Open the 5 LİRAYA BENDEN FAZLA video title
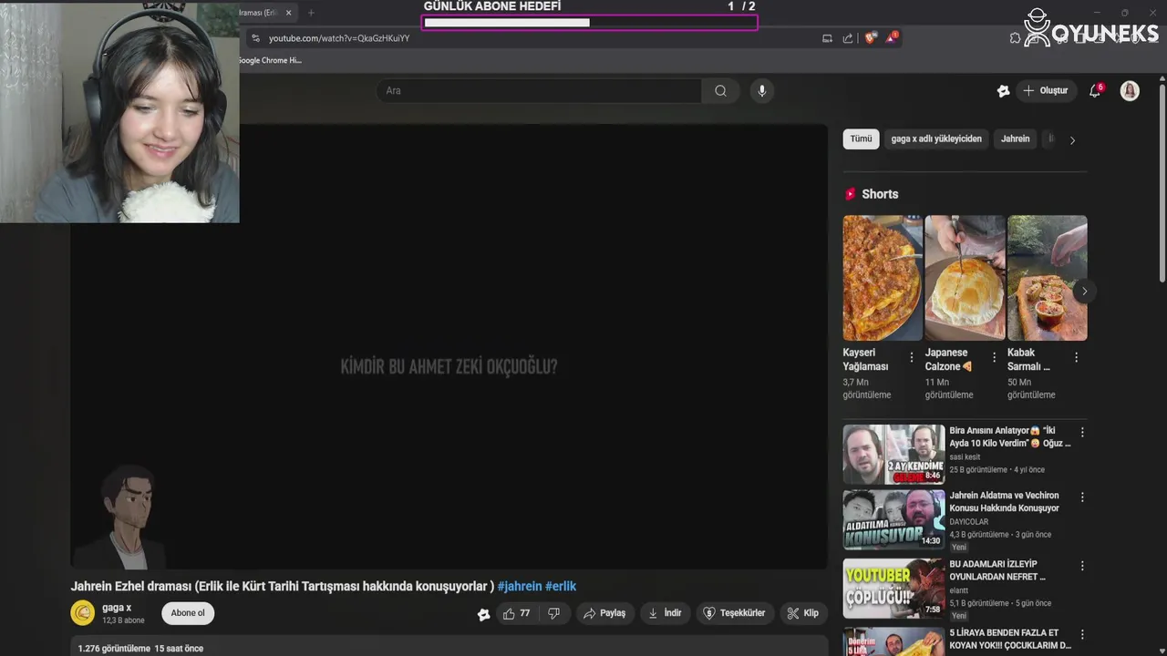The width and height of the screenshot is (1167, 656). (1010, 639)
